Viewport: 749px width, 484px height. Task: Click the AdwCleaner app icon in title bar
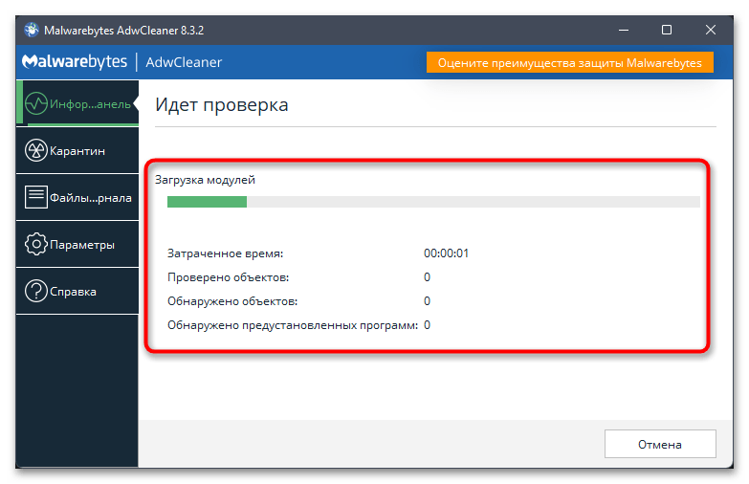point(32,30)
